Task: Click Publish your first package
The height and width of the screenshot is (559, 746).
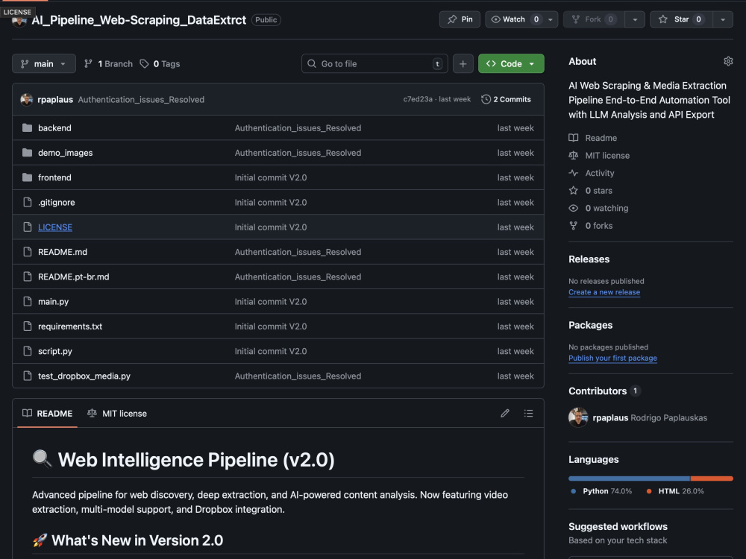Action: pos(612,359)
